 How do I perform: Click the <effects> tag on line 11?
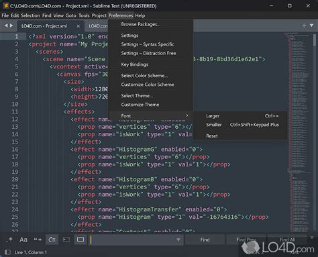point(79,111)
